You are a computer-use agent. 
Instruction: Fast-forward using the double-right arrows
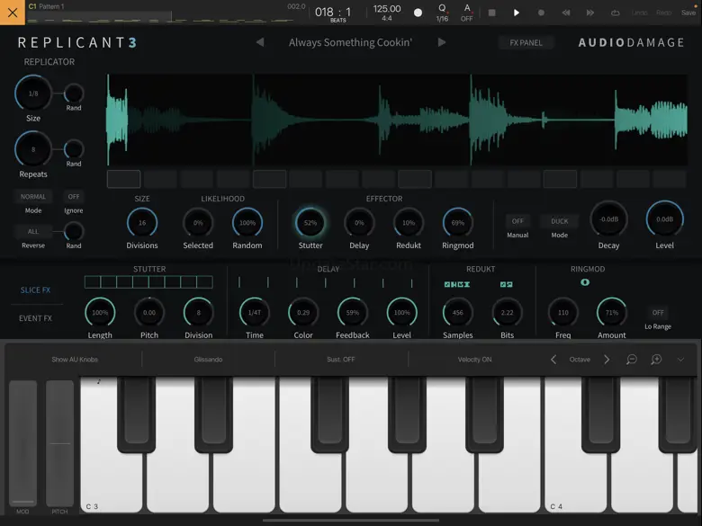point(590,13)
